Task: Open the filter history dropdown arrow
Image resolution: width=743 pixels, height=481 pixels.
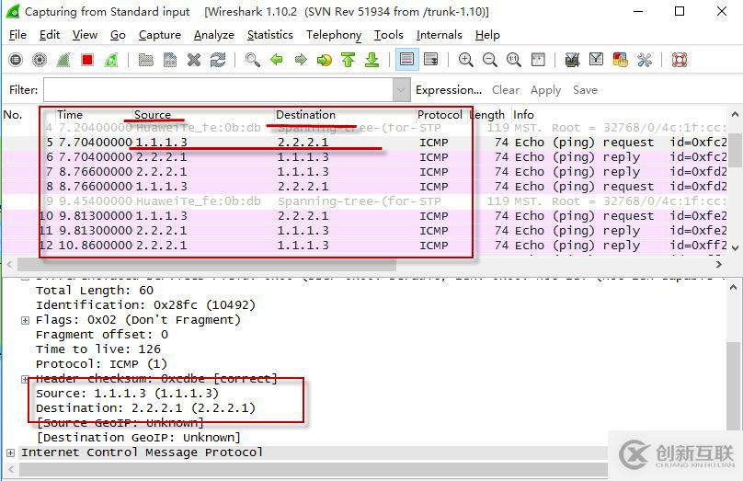Action: (x=401, y=89)
